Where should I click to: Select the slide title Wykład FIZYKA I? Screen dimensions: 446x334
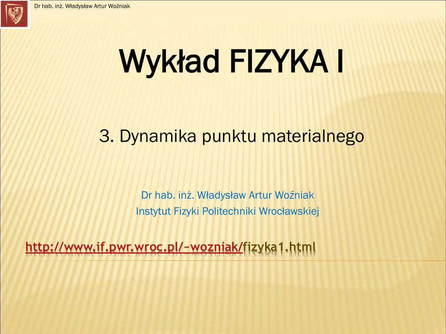coord(231,62)
